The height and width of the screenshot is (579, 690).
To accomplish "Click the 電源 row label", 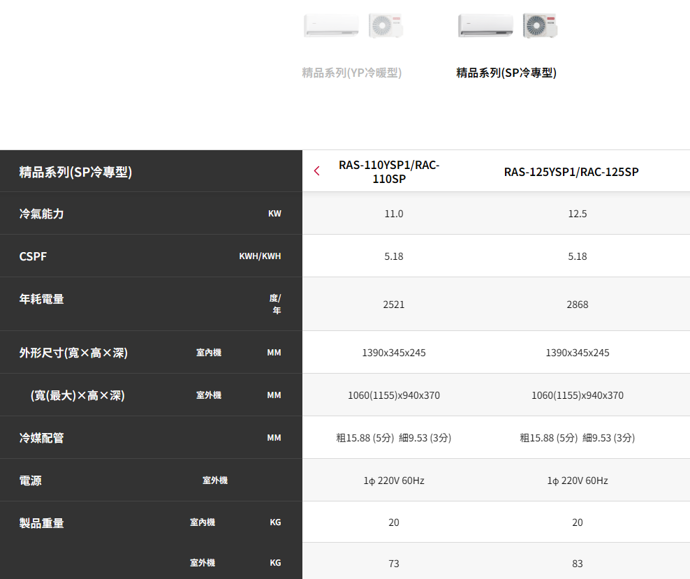I will tap(30, 481).
